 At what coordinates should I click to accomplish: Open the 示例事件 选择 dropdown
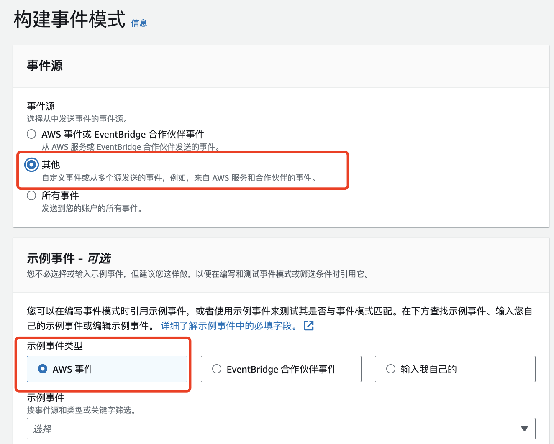pyautogui.click(x=281, y=429)
